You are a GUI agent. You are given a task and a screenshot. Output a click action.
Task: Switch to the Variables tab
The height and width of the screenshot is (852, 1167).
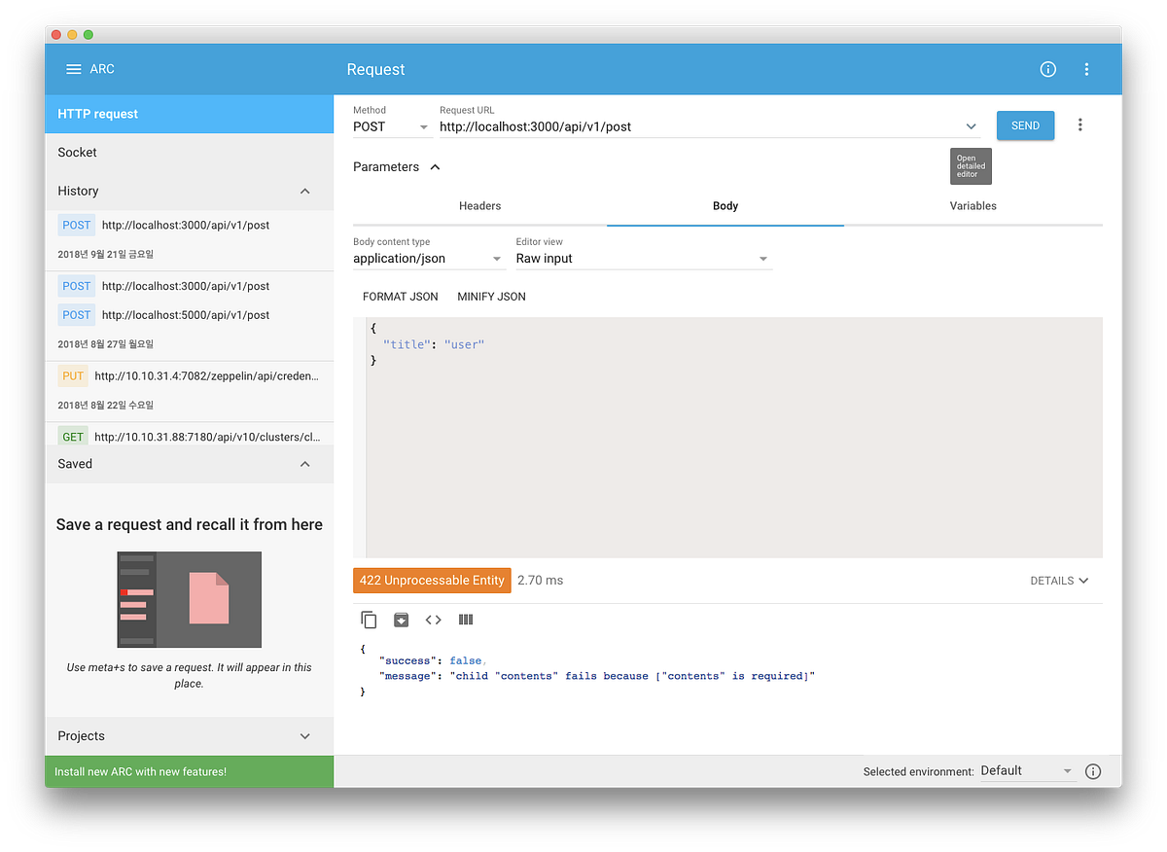tap(972, 205)
